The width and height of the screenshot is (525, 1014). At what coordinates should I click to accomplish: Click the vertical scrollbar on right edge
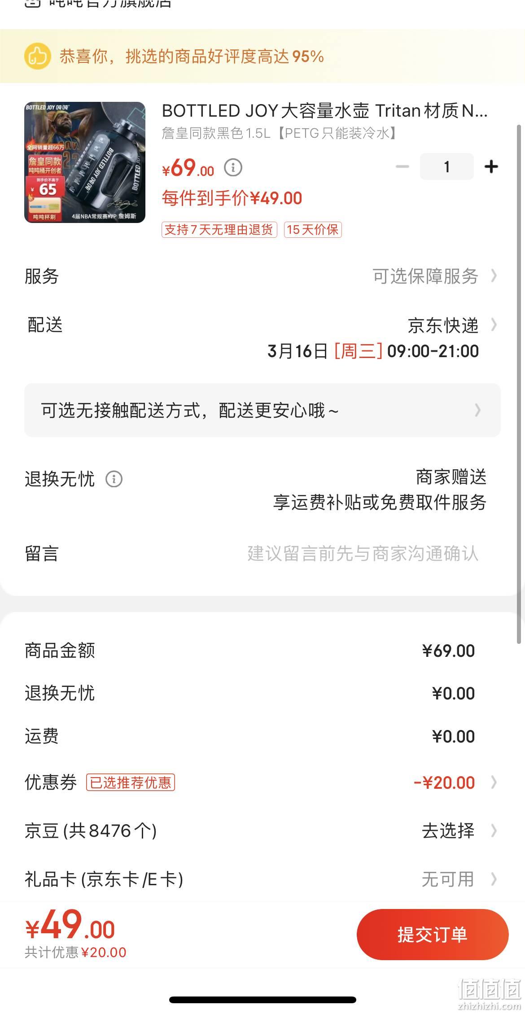click(x=521, y=384)
